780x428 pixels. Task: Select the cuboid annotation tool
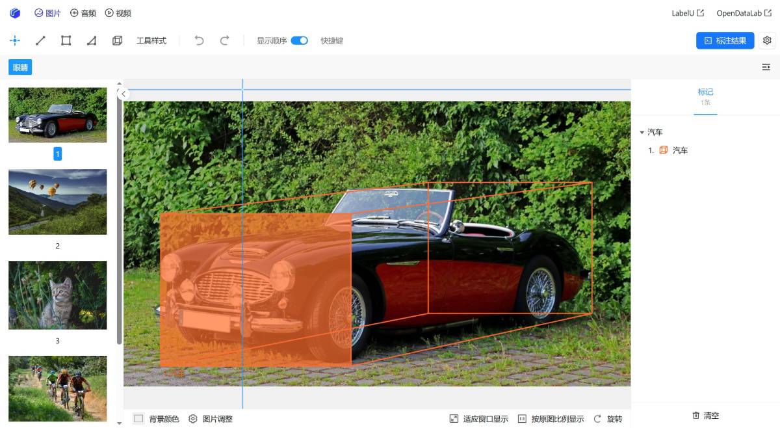(117, 40)
